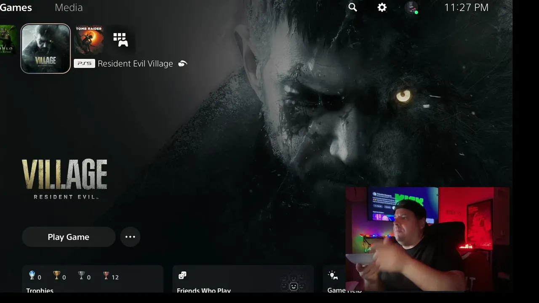Click the 11:27 PM clock

466,8
